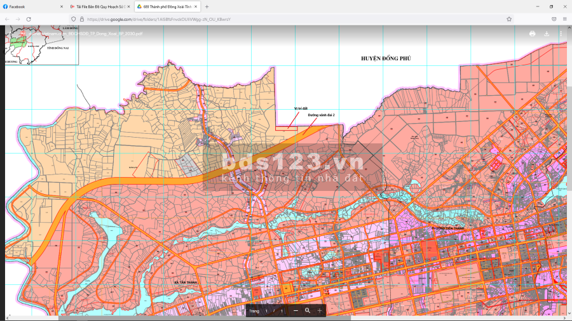
Task: Click the province inset overview map
Action: (41, 45)
